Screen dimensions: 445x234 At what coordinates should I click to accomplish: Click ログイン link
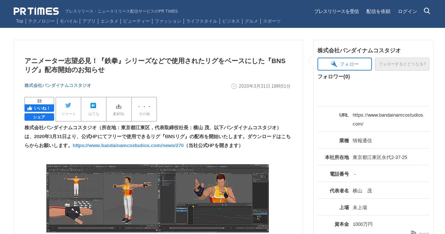coord(408,12)
